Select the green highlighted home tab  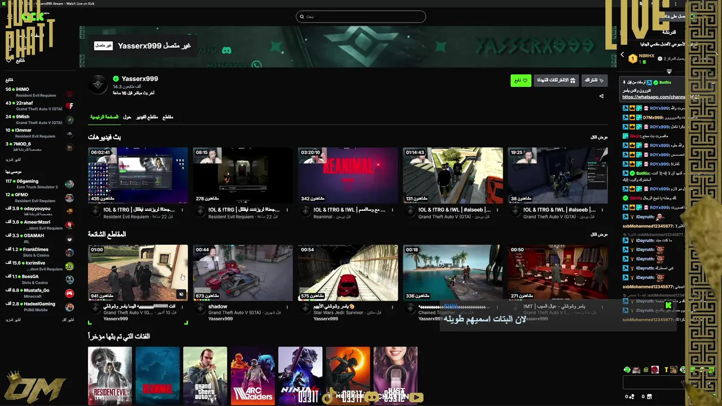coord(104,117)
